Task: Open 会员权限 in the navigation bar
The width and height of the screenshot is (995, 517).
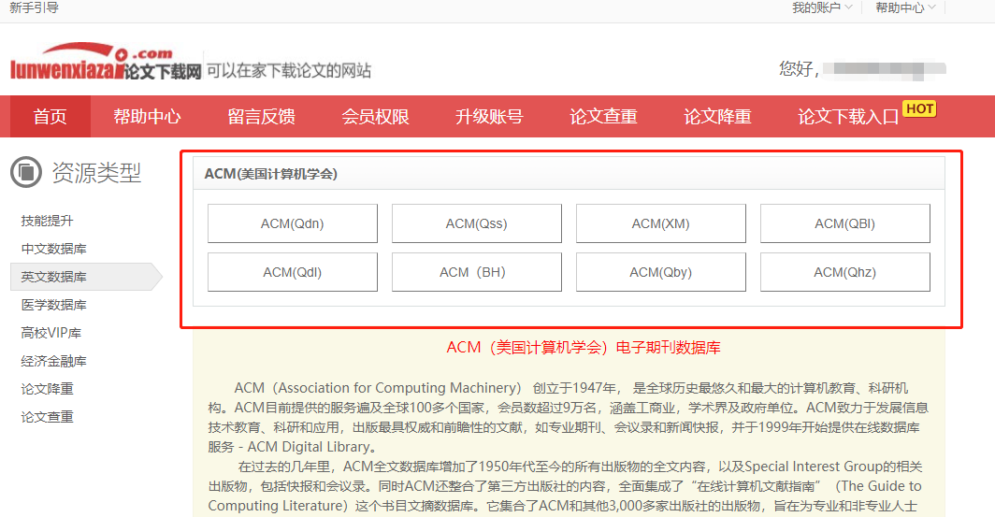Action: 375,117
